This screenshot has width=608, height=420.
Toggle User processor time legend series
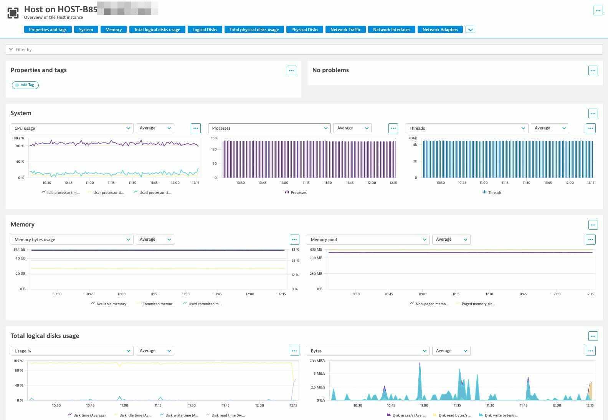click(106, 193)
